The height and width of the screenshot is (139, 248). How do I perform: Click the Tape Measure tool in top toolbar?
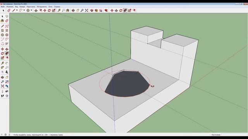[59, 10]
